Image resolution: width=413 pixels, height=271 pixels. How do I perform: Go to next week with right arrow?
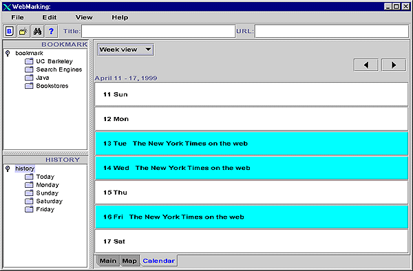tap(394, 65)
